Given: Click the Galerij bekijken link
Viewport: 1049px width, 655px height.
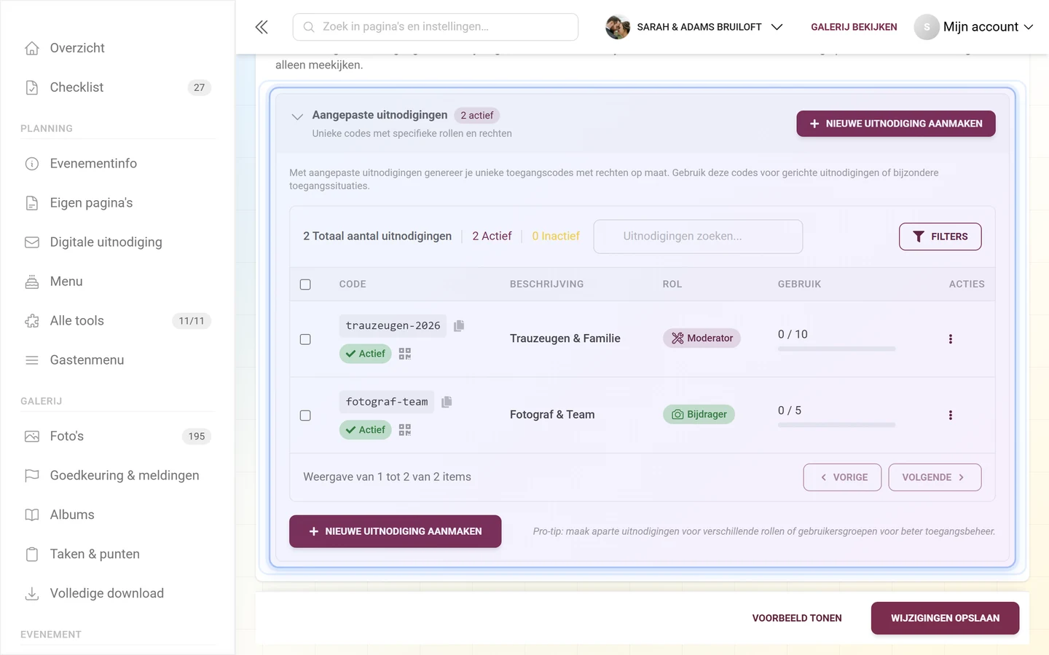Looking at the screenshot, I should coord(854,27).
